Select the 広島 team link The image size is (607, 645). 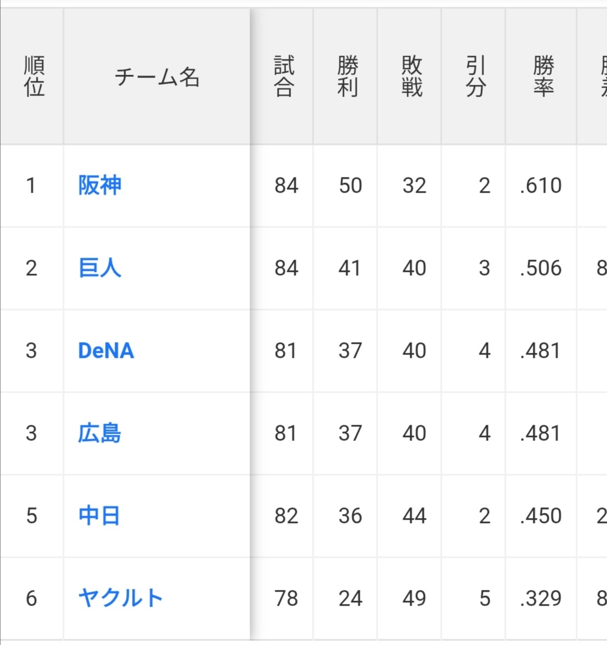(99, 433)
